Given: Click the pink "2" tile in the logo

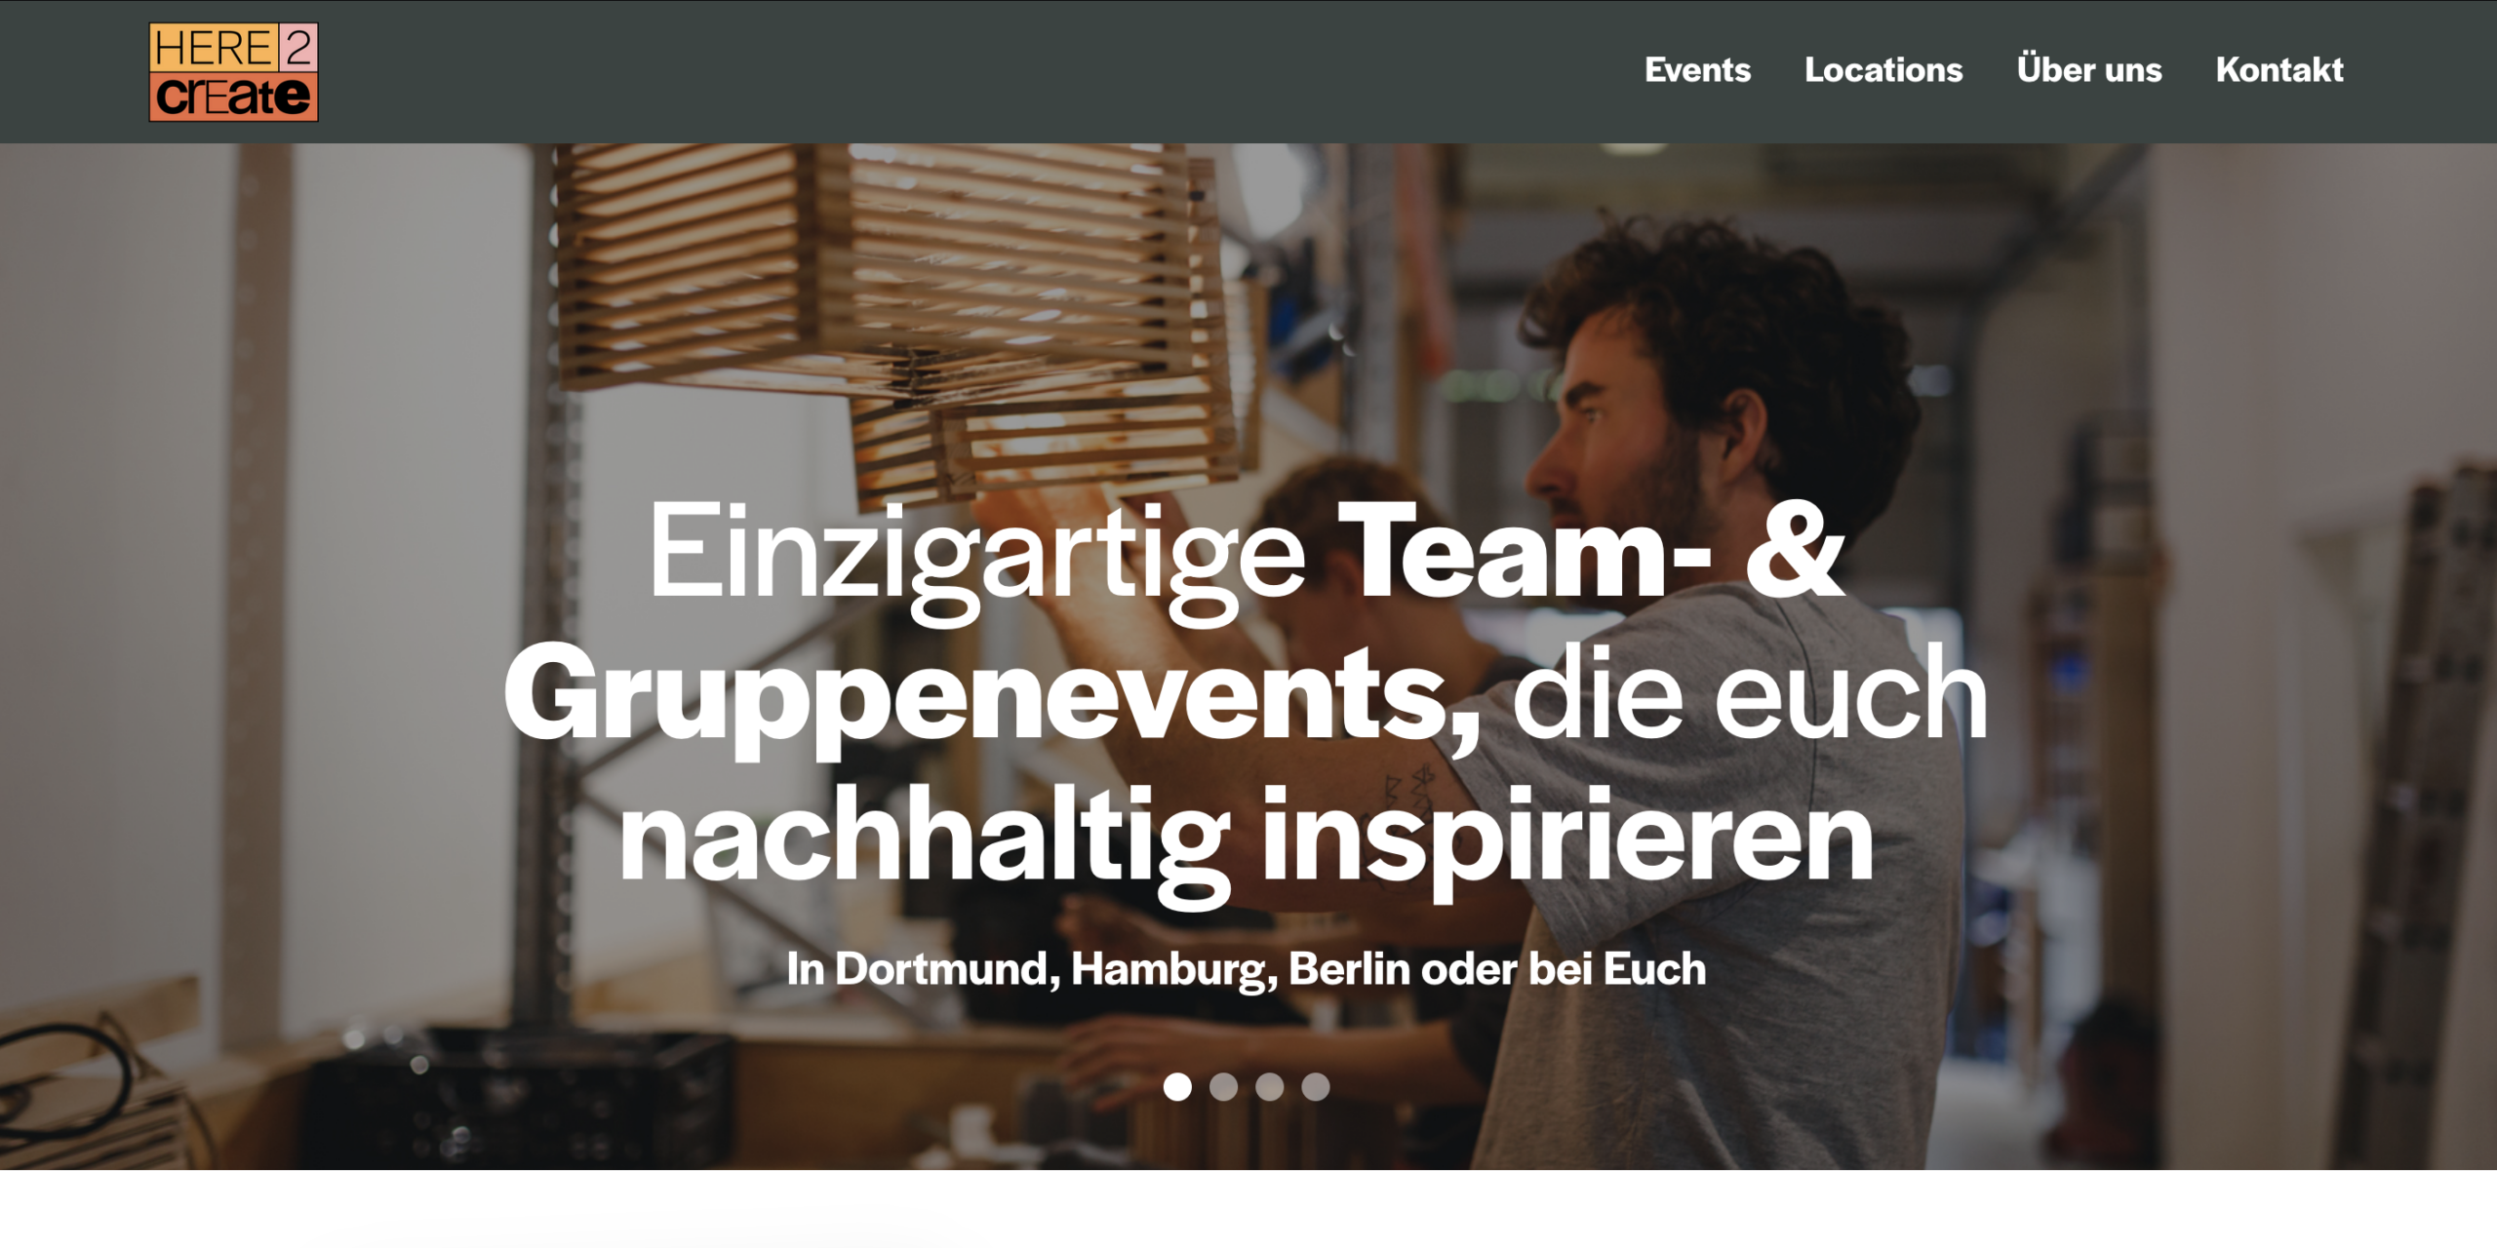Looking at the screenshot, I should pyautogui.click(x=298, y=48).
